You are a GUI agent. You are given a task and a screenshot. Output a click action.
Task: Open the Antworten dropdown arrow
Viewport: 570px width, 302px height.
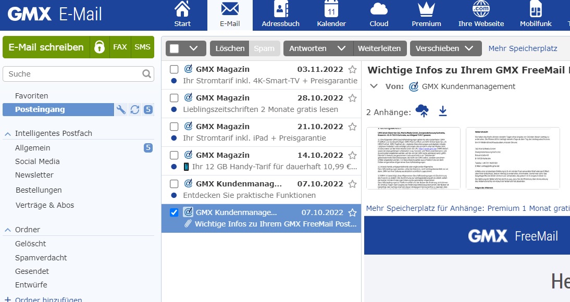pos(341,48)
